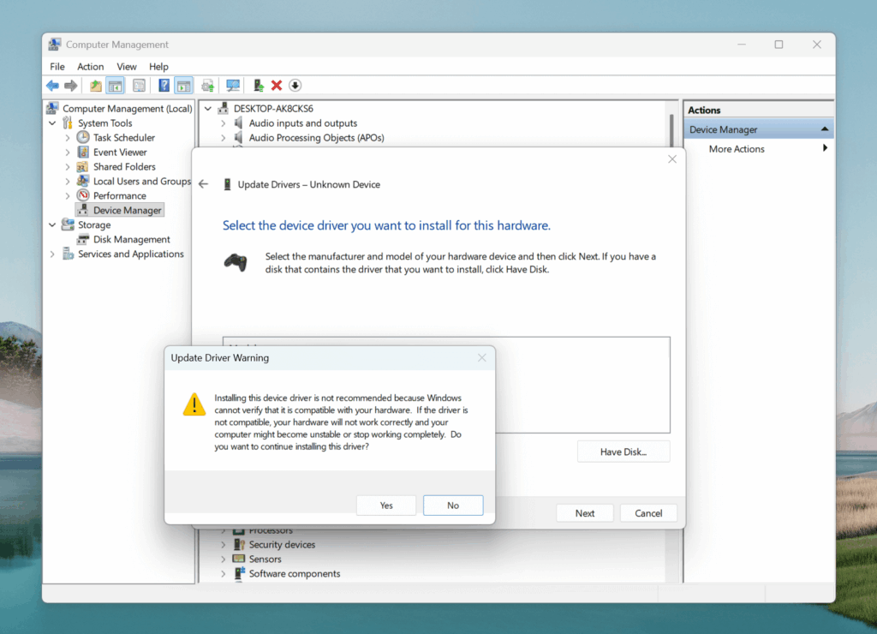Screen dimensions: 877x634
Task: Click the Up One Level folder icon
Action: click(95, 86)
